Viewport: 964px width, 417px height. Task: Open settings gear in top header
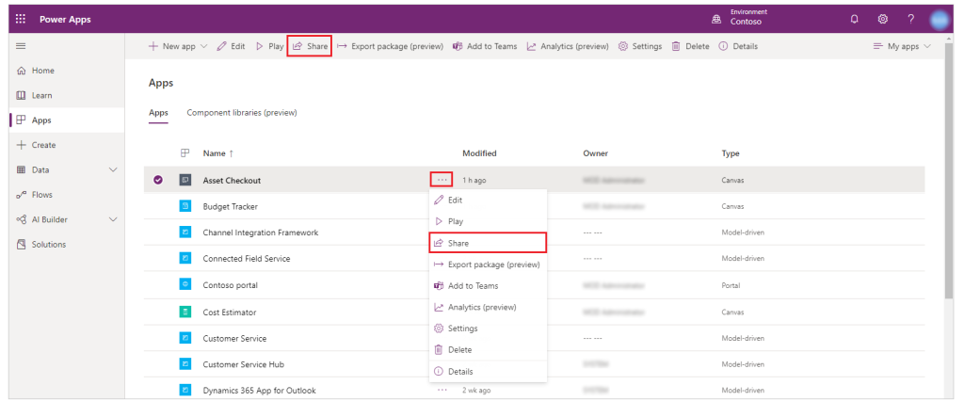[x=883, y=19]
